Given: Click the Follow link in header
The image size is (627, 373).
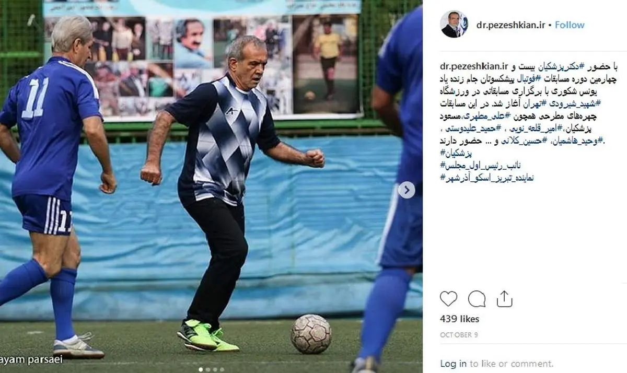Looking at the screenshot, I should pos(570,25).
